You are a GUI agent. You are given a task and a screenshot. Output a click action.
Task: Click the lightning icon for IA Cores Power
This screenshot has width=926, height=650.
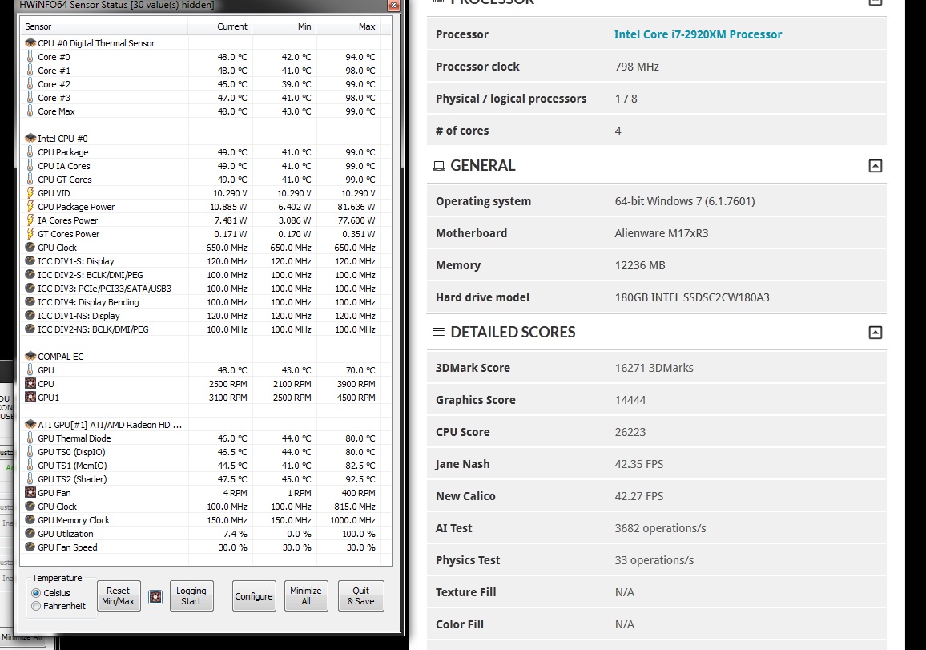(x=30, y=220)
